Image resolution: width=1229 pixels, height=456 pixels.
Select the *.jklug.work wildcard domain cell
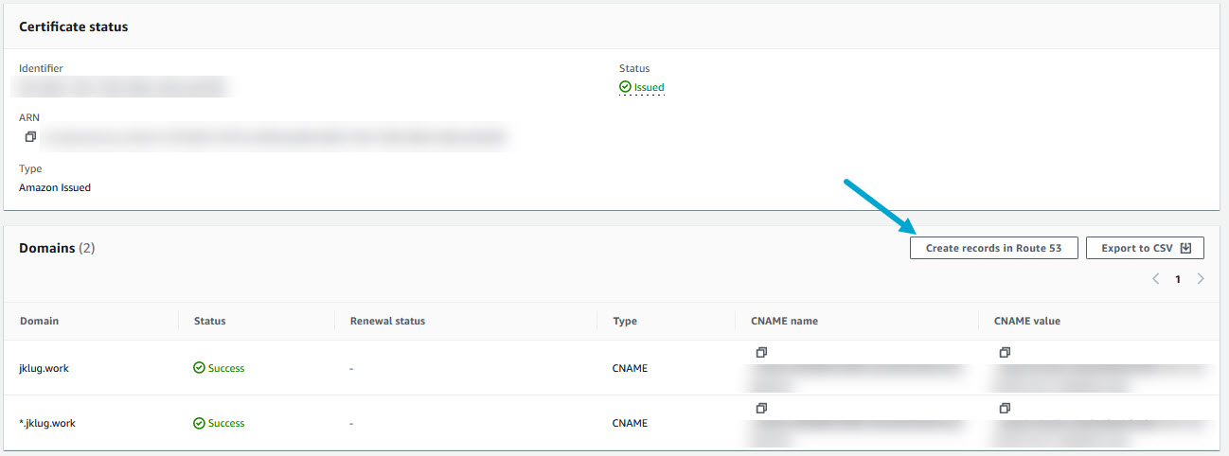(47, 423)
